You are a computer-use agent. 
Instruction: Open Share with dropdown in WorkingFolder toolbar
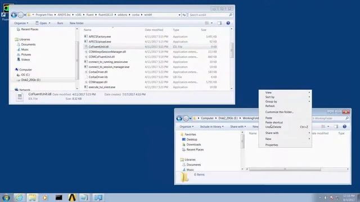click(x=238, y=127)
